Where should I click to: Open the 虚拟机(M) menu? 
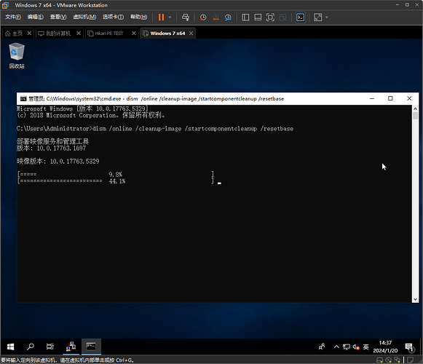pos(84,17)
